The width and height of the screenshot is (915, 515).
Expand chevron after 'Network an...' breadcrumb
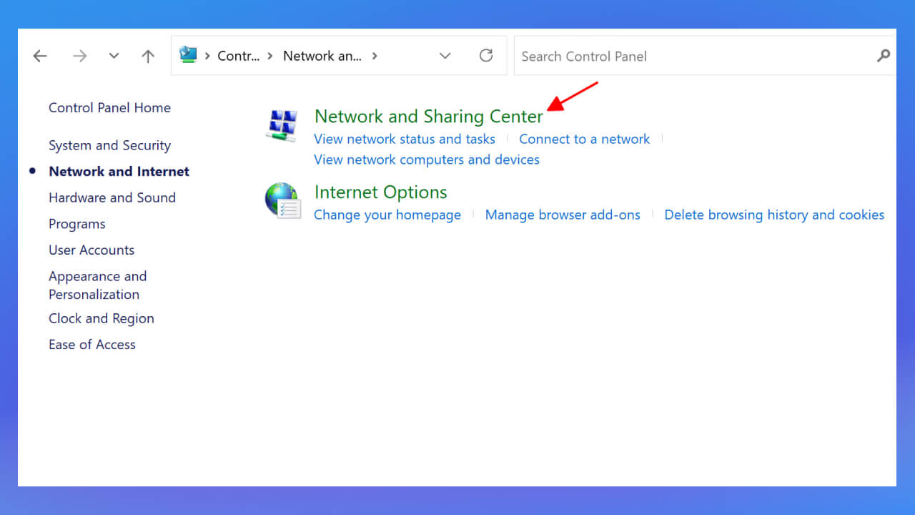click(x=375, y=56)
